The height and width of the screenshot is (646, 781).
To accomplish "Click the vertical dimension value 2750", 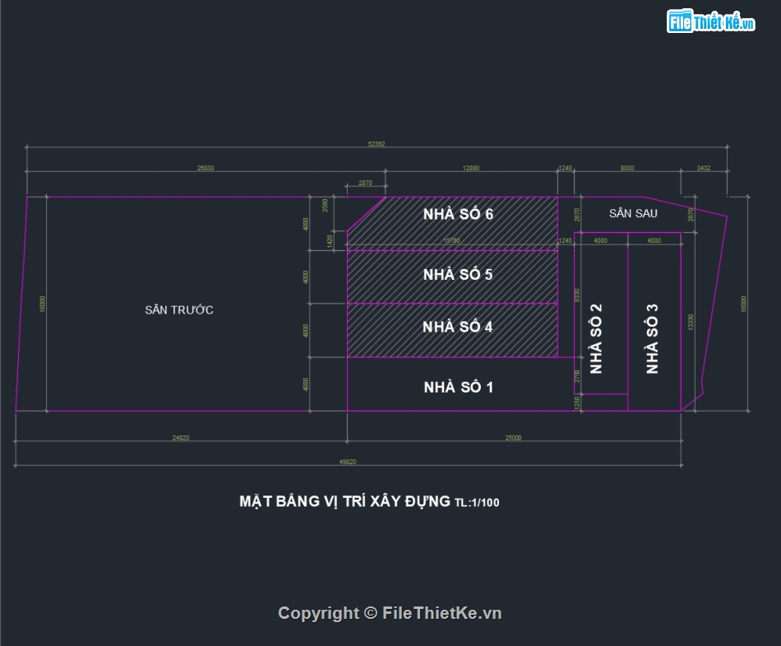I will click(x=577, y=376).
